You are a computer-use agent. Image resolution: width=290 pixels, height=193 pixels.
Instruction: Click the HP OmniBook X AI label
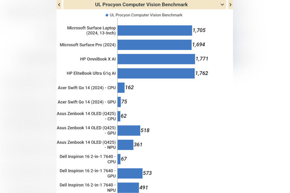click(x=98, y=59)
